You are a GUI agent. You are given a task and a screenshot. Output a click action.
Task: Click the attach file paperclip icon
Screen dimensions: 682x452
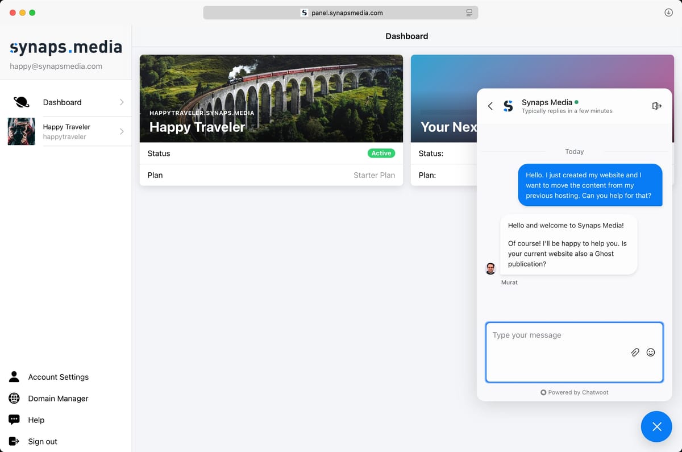pos(635,353)
